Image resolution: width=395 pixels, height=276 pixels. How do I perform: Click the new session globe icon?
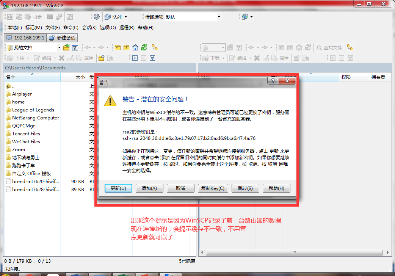pos(245,17)
